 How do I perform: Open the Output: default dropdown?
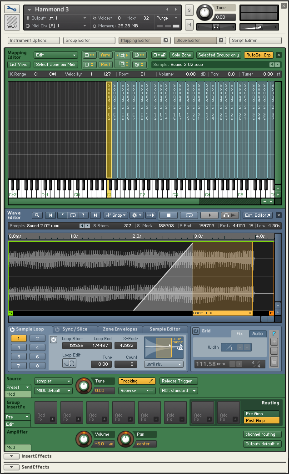[x=262, y=444]
